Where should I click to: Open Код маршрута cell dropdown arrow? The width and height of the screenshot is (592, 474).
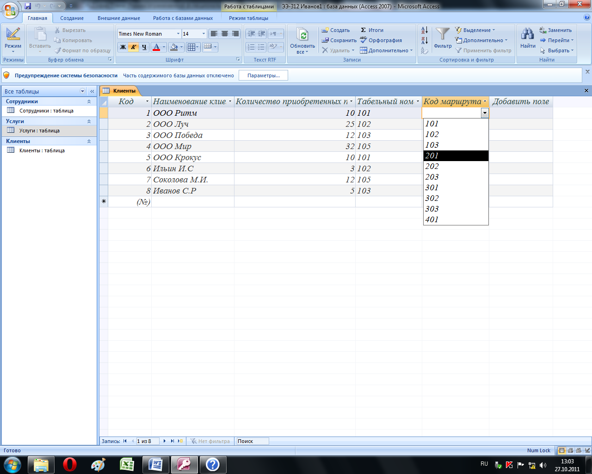pyautogui.click(x=484, y=113)
